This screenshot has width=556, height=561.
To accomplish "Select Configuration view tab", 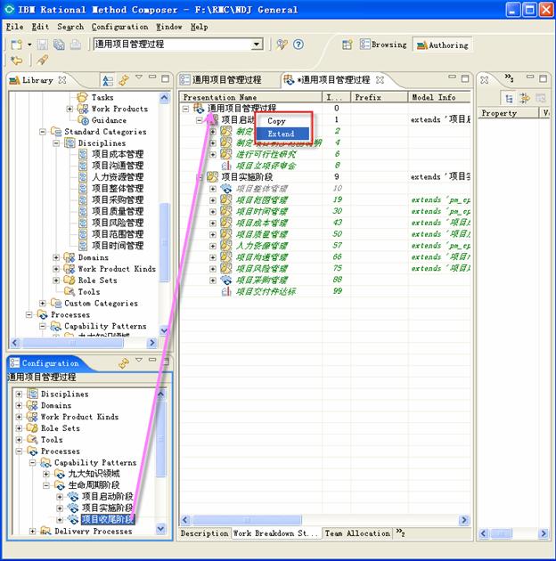I will point(44,363).
